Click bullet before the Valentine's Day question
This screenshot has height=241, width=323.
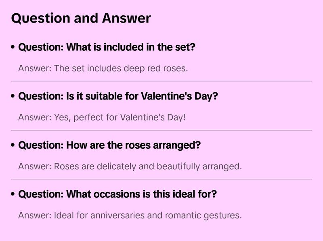pyautogui.click(x=13, y=97)
